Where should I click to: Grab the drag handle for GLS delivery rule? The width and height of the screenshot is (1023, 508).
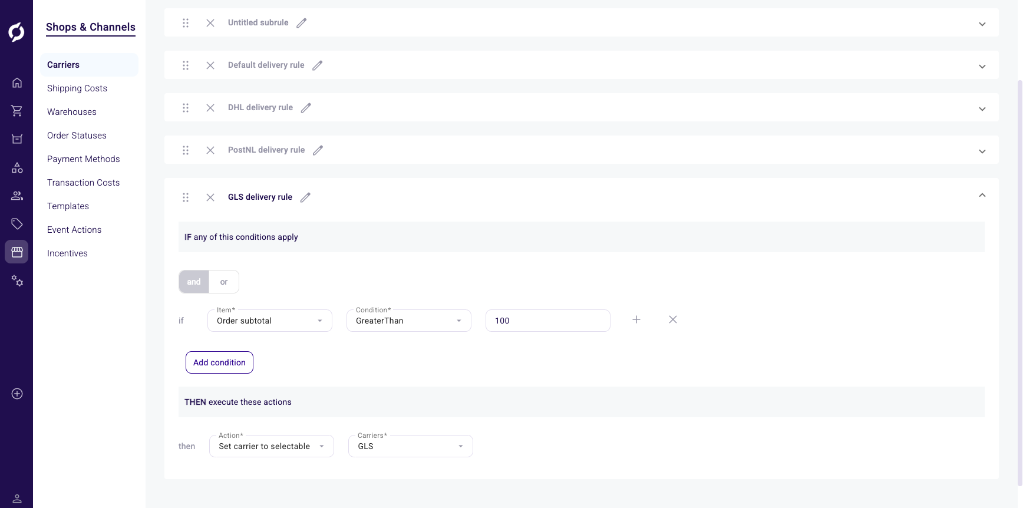186,197
